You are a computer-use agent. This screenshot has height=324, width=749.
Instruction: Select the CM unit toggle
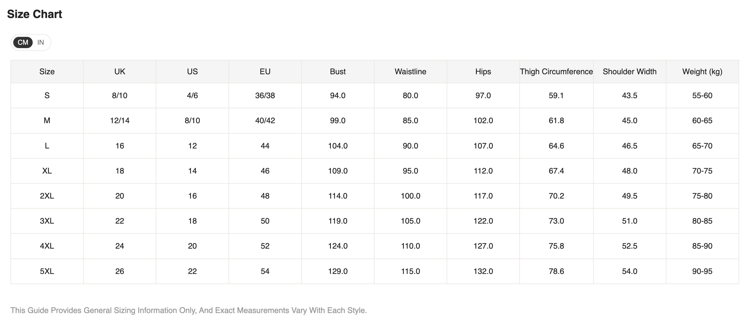[23, 42]
